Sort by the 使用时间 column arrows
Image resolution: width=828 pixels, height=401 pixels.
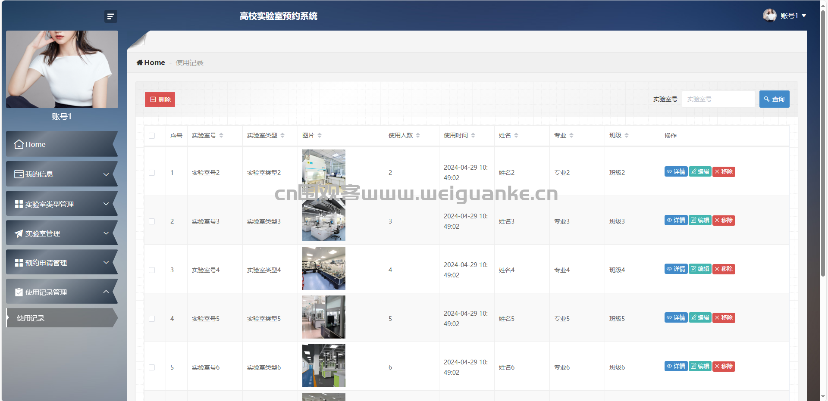(x=473, y=135)
